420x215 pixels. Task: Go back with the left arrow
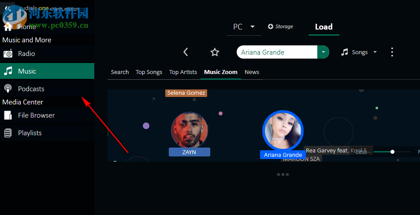click(x=186, y=52)
